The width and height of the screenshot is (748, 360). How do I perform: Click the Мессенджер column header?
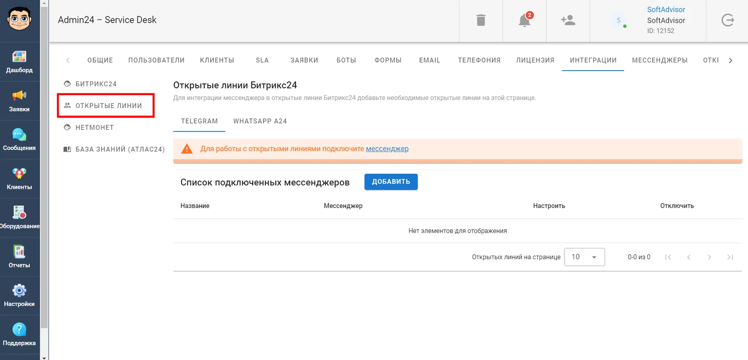343,206
